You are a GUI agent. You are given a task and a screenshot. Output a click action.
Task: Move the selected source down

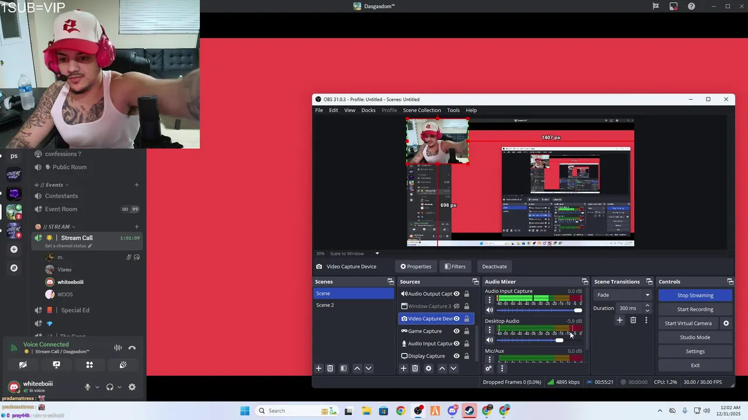click(453, 369)
